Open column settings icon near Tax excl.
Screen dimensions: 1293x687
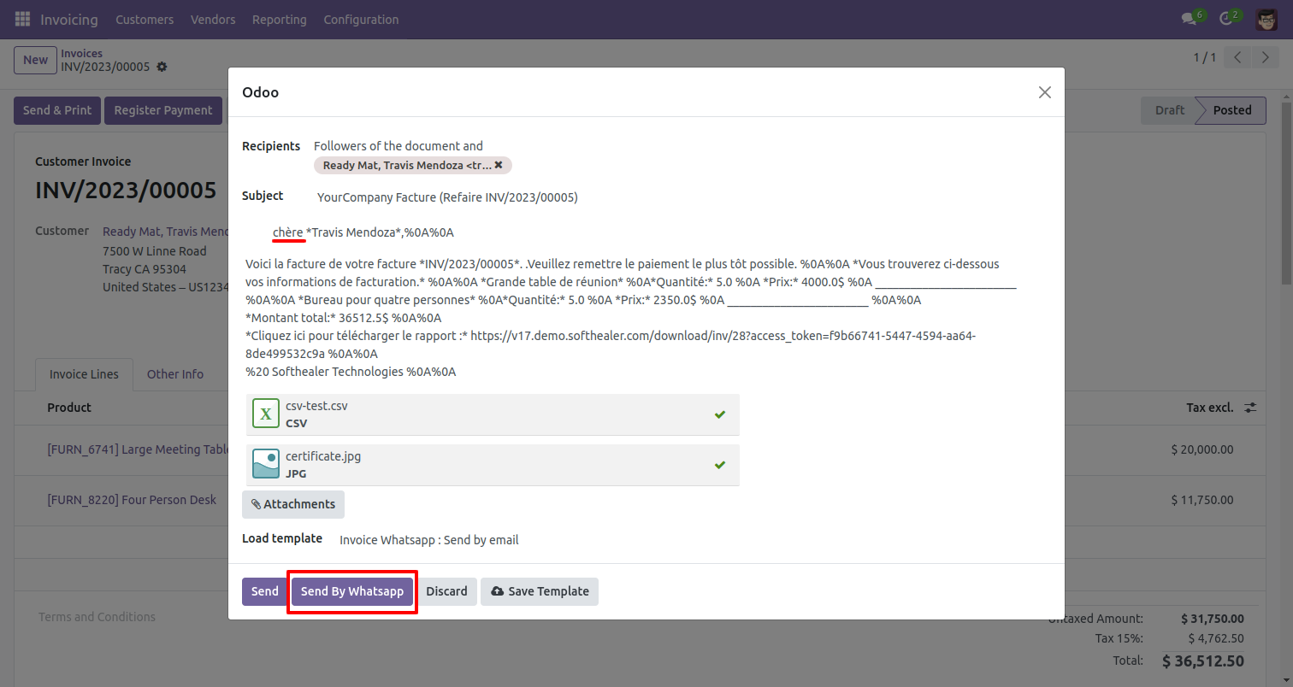1250,408
